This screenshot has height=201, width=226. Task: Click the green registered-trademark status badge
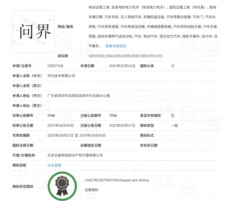pyautogui.click(x=62, y=186)
